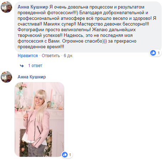Open the 6 дн. timestamp link
162x160 pixels.
pos(68,56)
